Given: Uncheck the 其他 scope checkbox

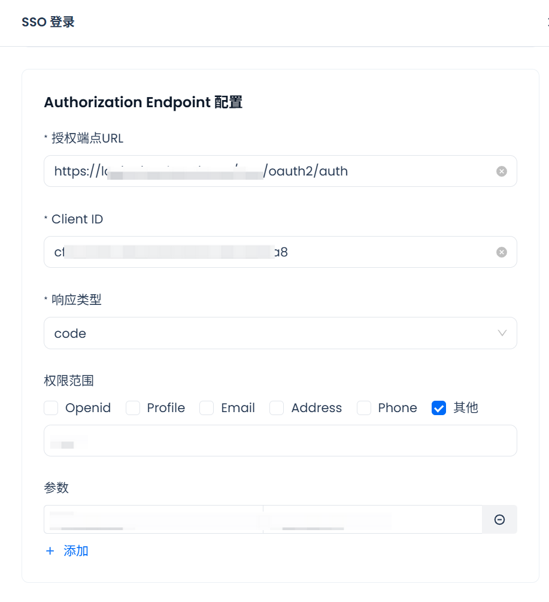Looking at the screenshot, I should (439, 408).
